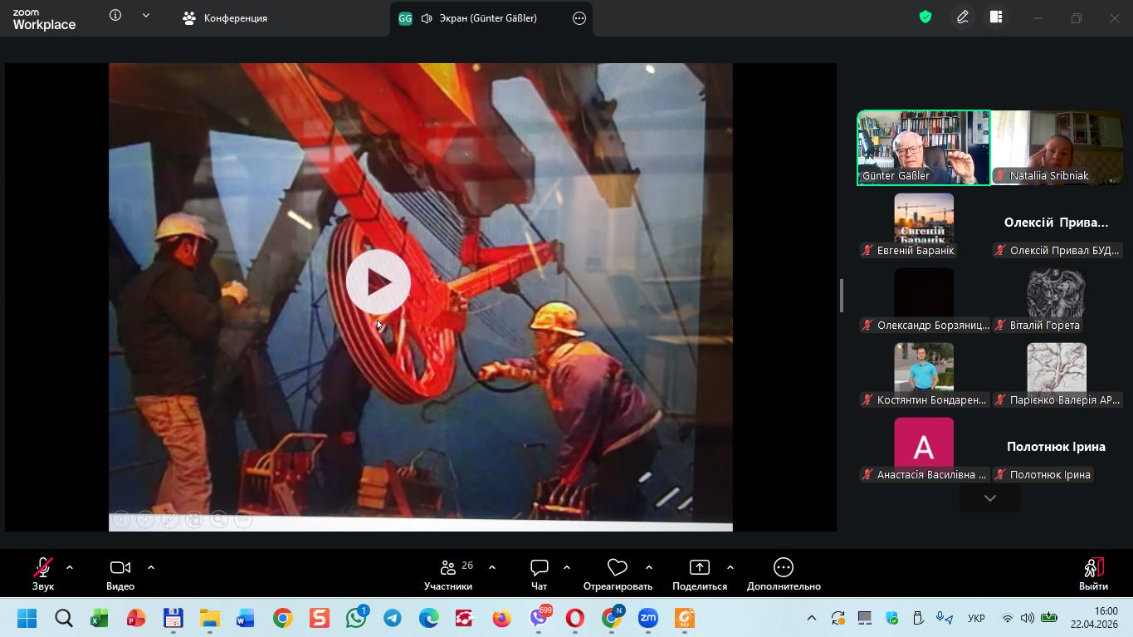Click the Поделиться share button
Screen dimensions: 1133x637
click(x=699, y=574)
